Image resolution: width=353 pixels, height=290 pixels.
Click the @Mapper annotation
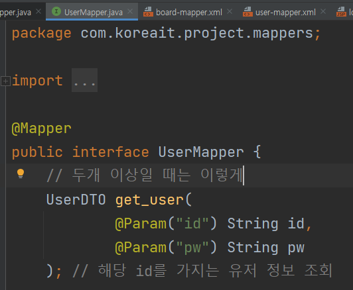click(x=41, y=128)
